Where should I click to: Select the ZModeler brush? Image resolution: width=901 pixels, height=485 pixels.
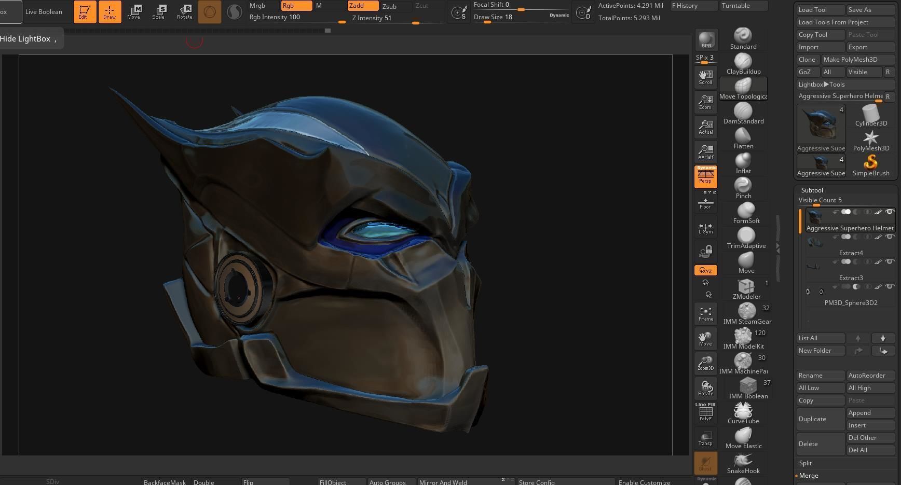pos(746,289)
